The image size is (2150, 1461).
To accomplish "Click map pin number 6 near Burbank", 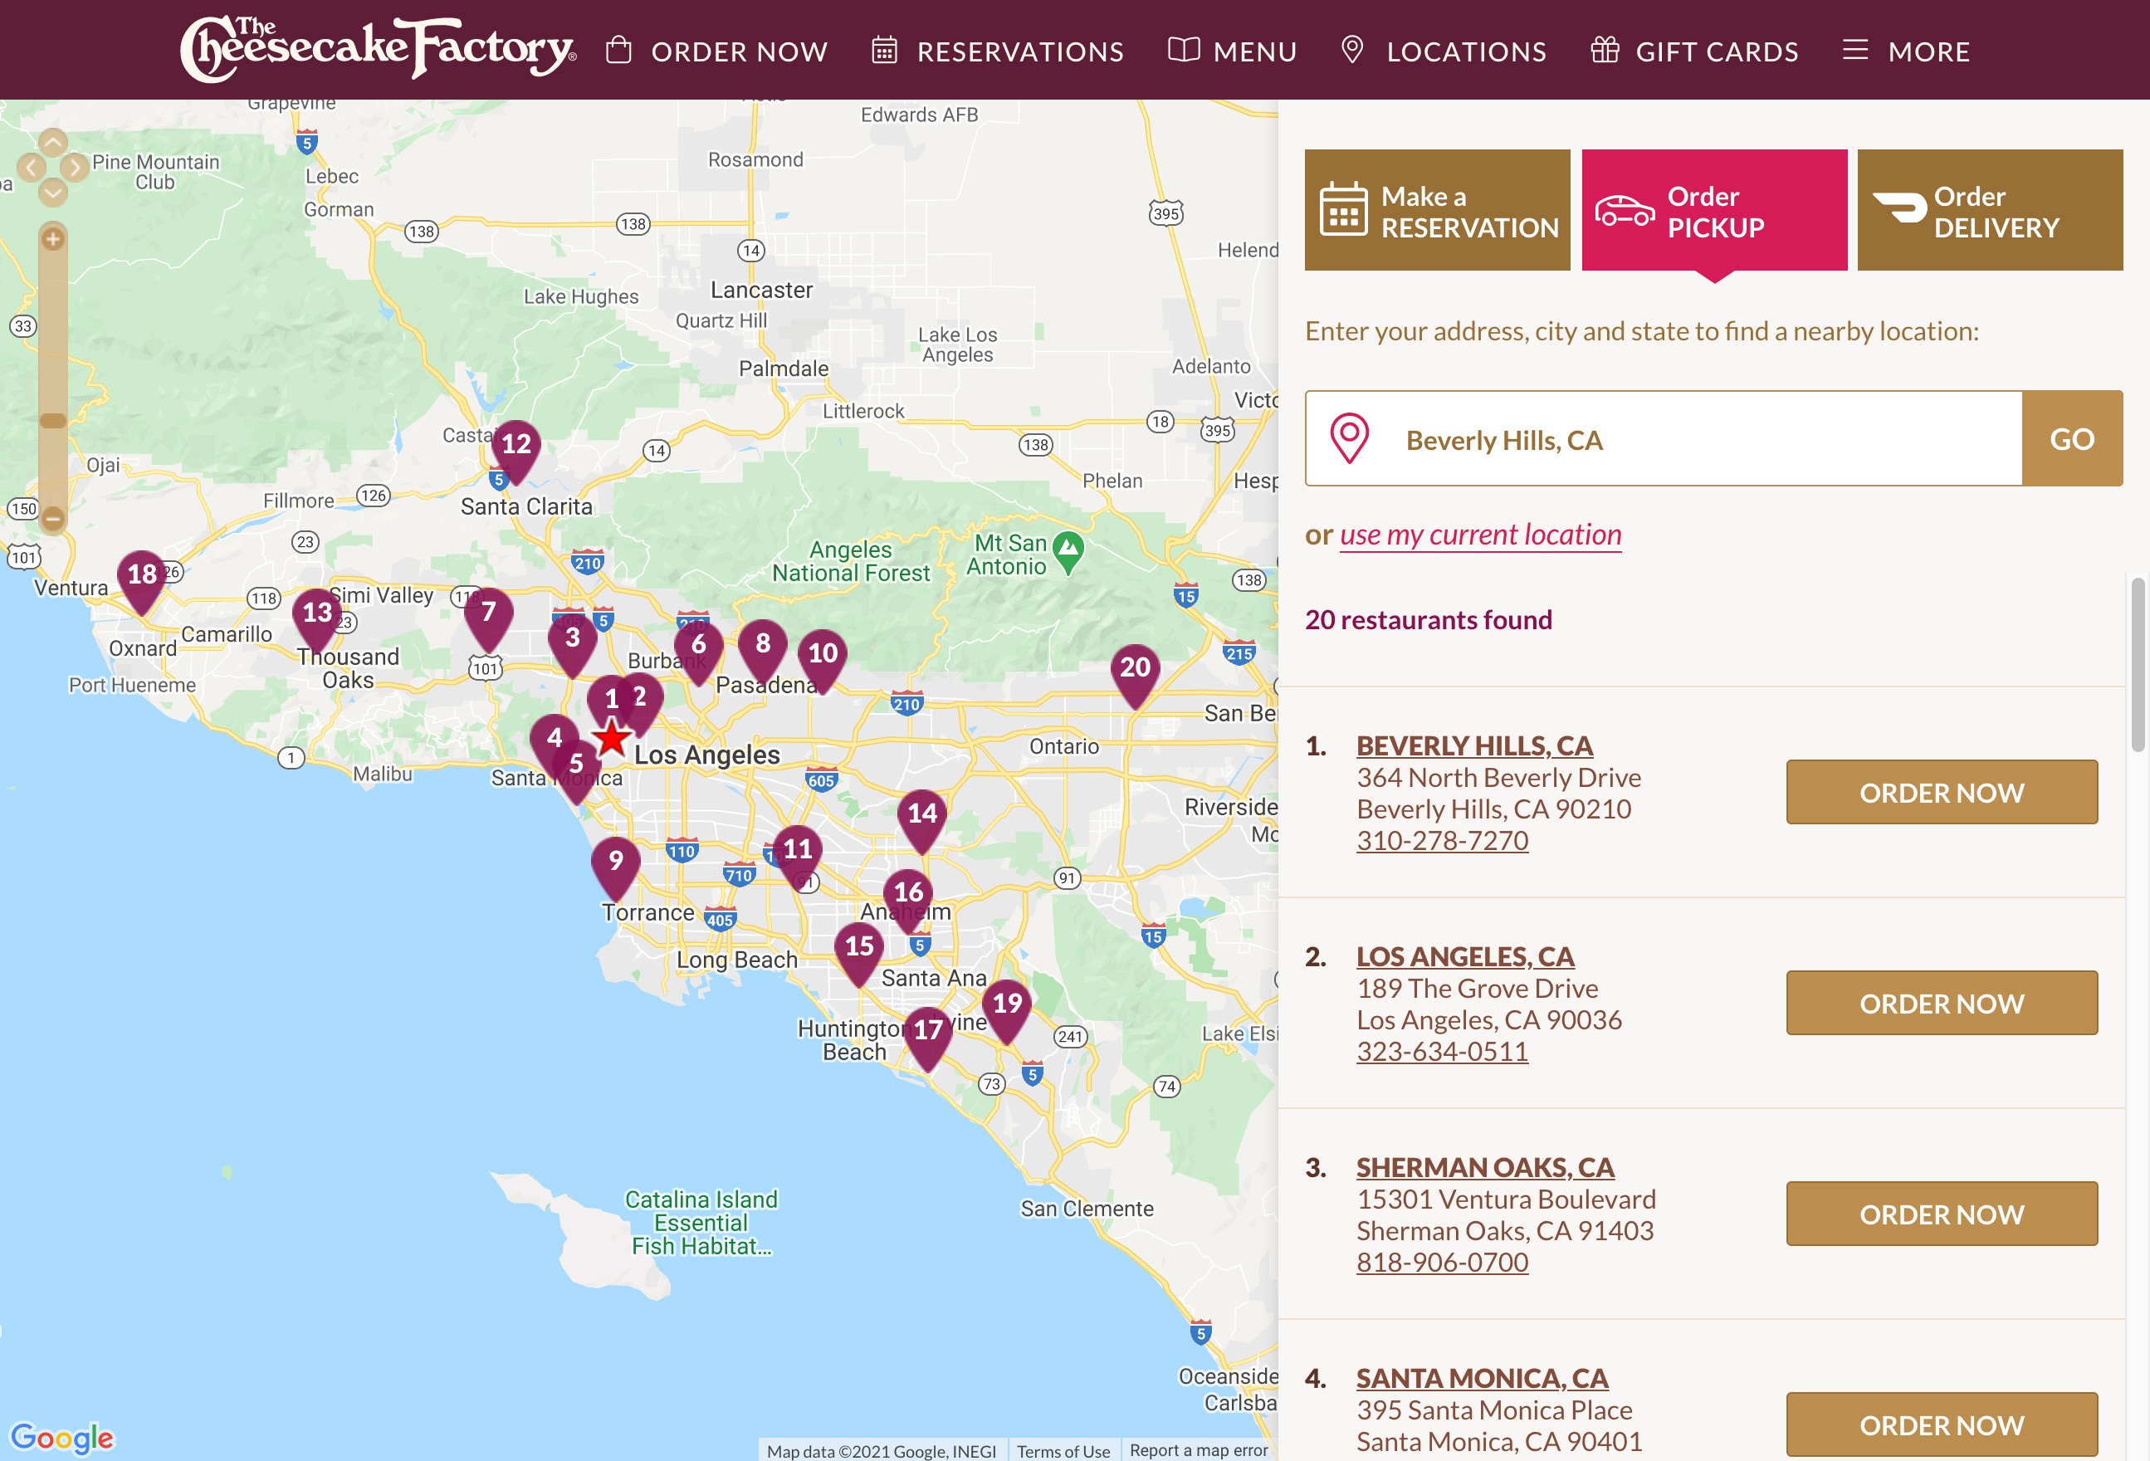I will 698,652.
